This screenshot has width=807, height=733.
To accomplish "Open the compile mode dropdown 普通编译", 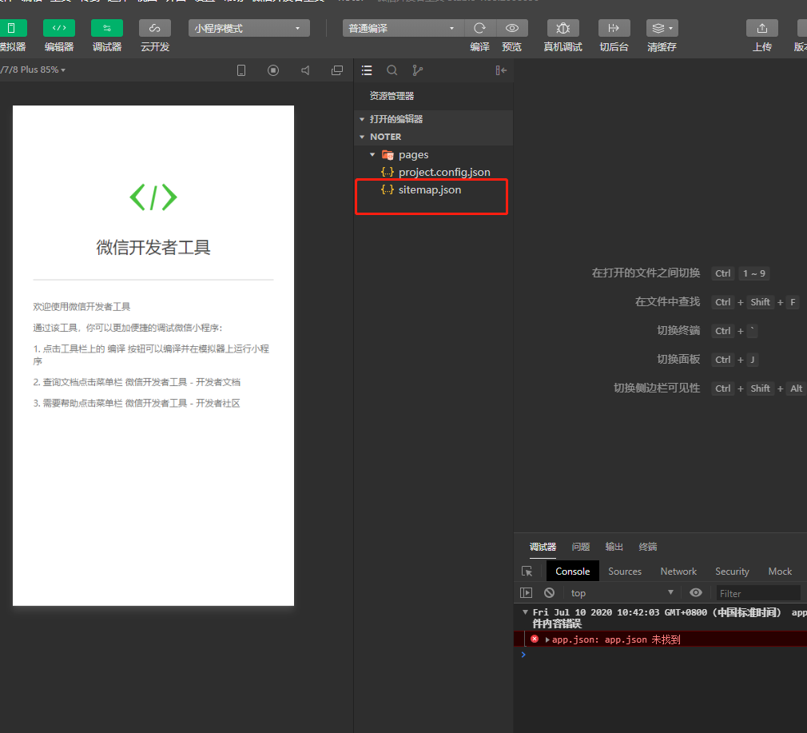I will tap(403, 28).
